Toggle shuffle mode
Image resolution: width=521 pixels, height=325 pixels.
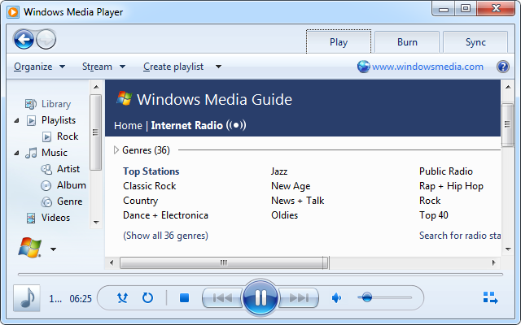pos(122,298)
